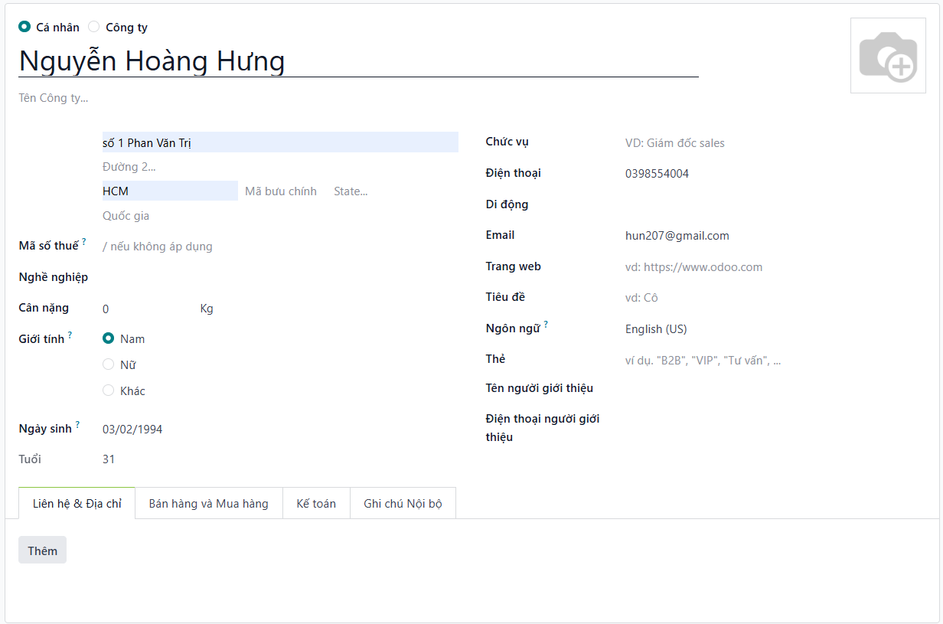This screenshot has width=943, height=624.
Task: Open the Kế toán tab
Action: (x=316, y=504)
